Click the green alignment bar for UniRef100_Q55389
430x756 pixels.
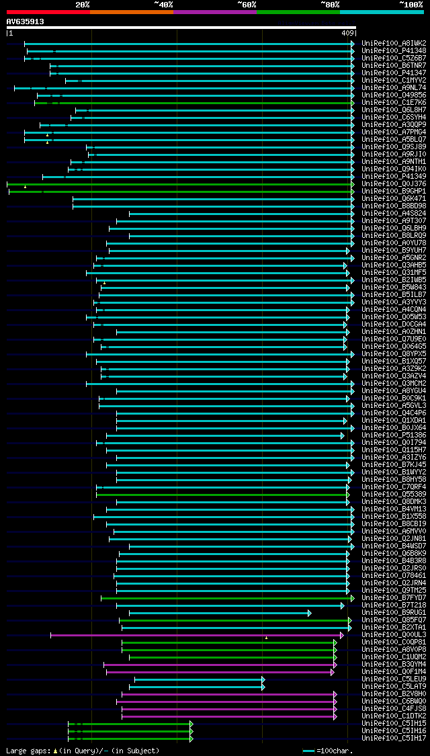pyautogui.click(x=222, y=494)
